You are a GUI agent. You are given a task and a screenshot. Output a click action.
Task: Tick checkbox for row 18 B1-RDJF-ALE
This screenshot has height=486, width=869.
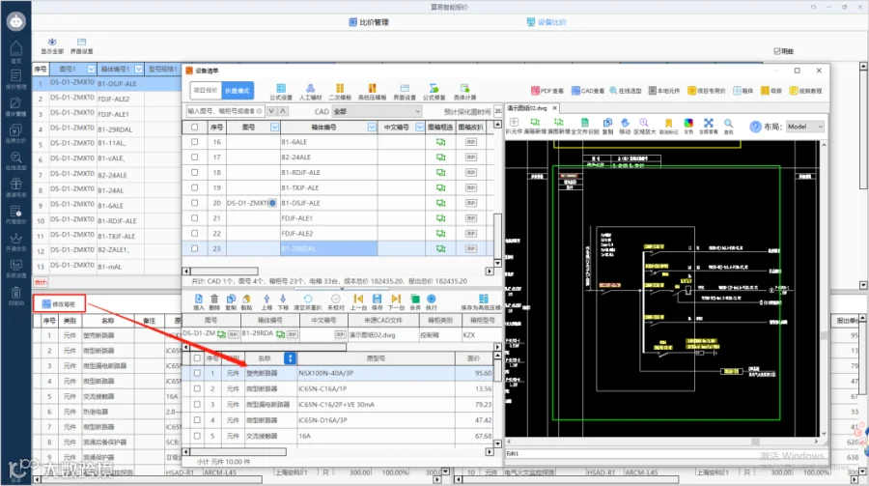tap(194, 173)
